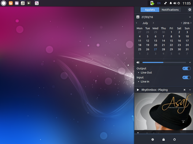The width and height of the screenshot is (193, 144).
Task: Play Rhythmbox with the play button
Action: 138,90
